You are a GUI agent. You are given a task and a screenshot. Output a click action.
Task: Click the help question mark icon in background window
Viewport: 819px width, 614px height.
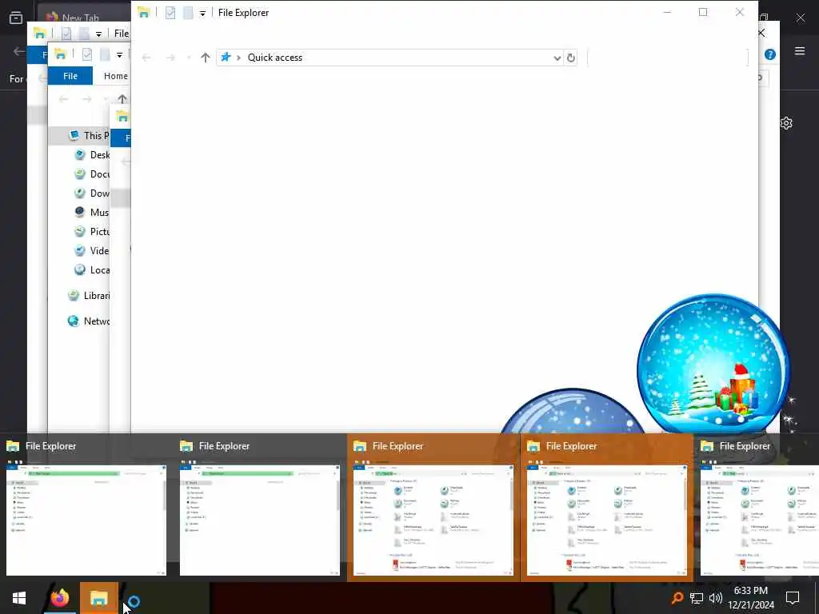pyautogui.click(x=770, y=54)
